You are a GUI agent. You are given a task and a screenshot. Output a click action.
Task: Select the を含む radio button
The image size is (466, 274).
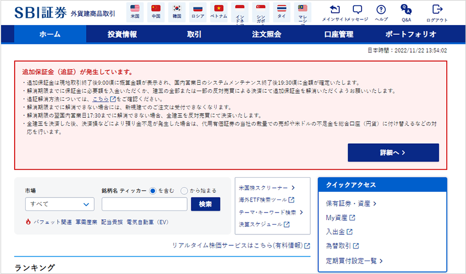click(153, 191)
